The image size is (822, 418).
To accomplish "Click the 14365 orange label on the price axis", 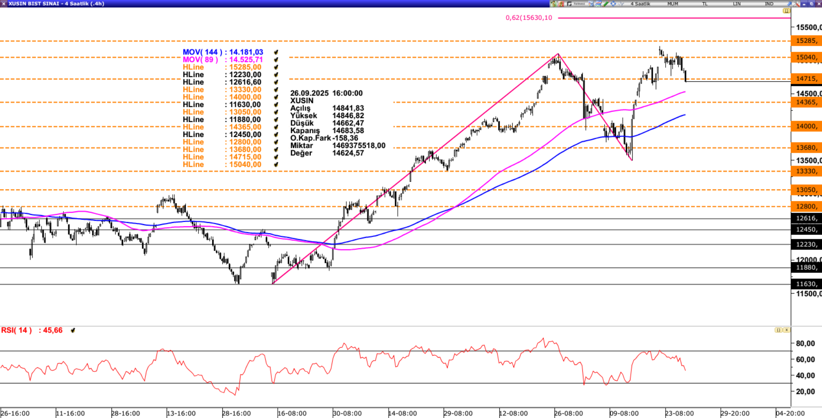I will [x=806, y=102].
